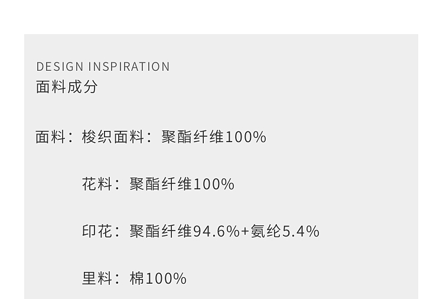Click "聚酯纤维" next to the 花料 label
443x299 pixels.
pos(161,184)
